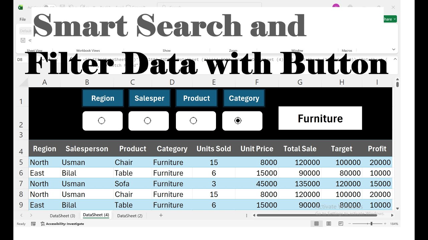
Task: Click the Region table header cell
Action: tap(44, 149)
